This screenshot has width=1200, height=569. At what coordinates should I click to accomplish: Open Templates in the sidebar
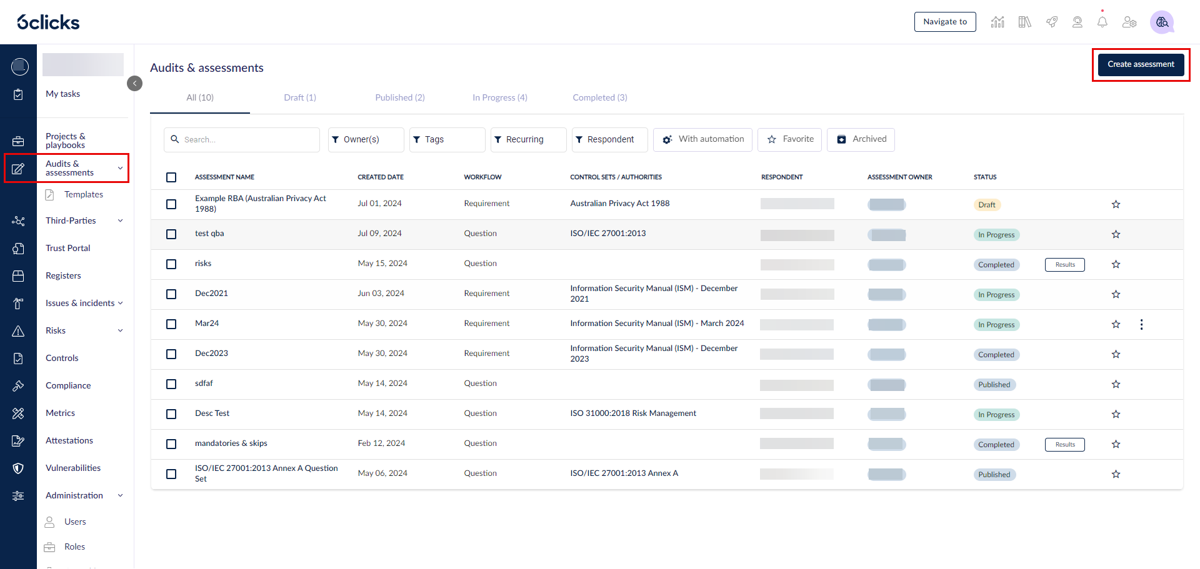pos(83,194)
